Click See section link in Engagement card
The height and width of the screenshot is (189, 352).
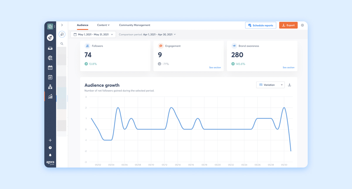pyautogui.click(x=215, y=67)
